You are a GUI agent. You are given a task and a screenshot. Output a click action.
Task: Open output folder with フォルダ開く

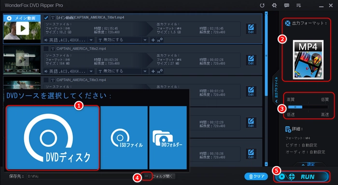tap(163, 176)
